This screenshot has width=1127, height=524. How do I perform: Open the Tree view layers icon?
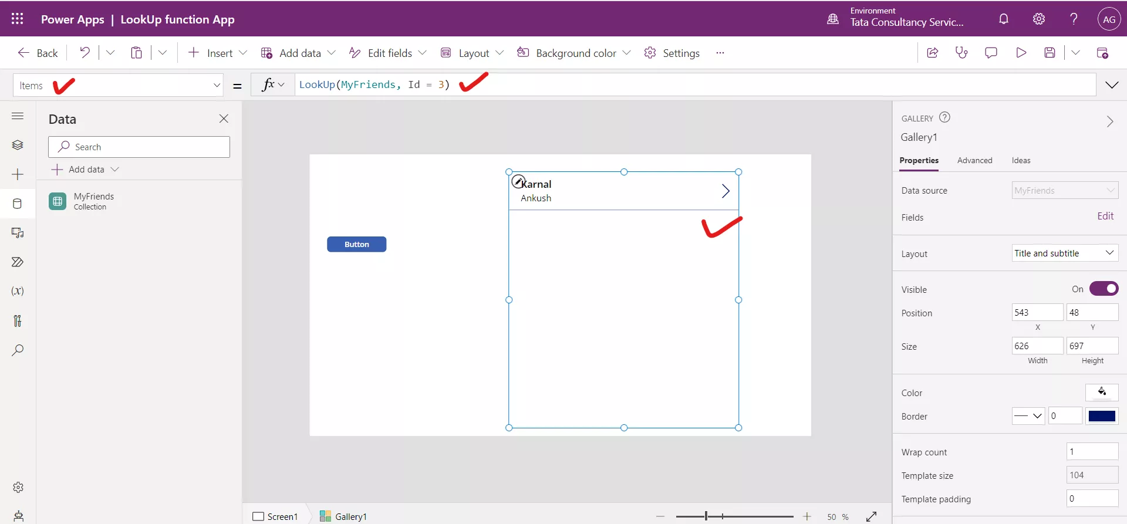click(18, 145)
